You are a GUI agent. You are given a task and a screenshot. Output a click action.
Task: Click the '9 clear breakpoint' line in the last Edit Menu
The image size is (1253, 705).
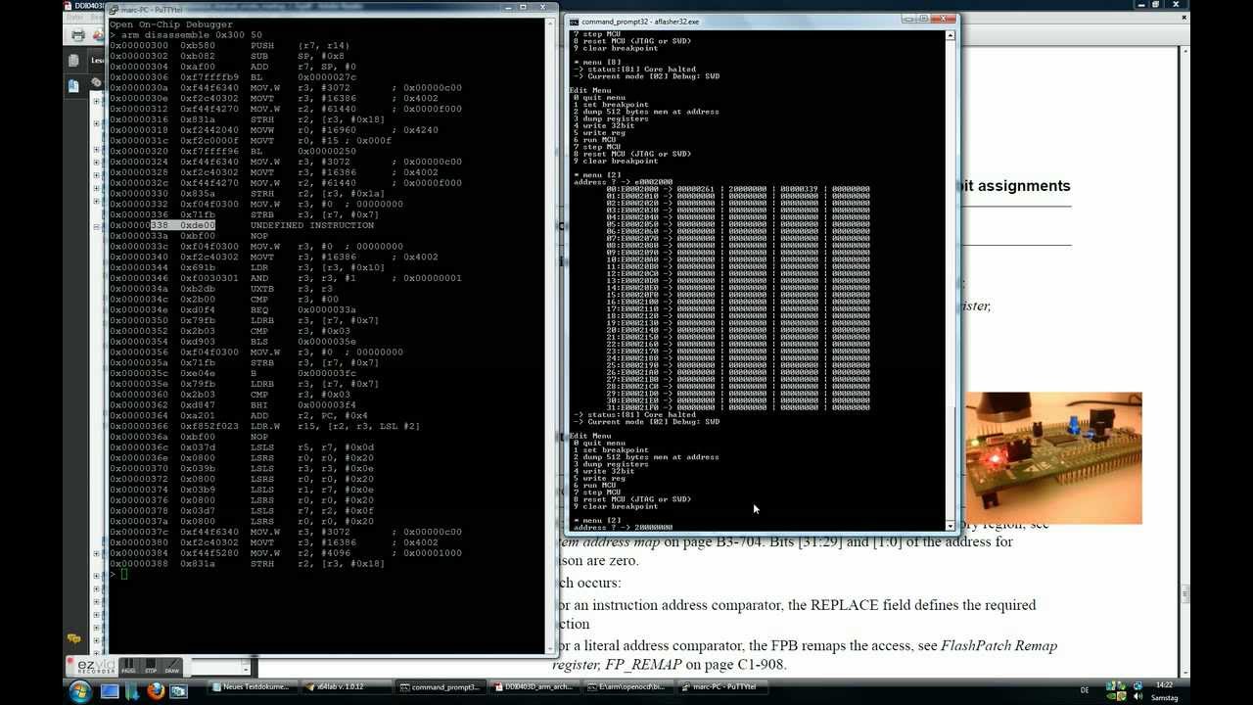click(x=616, y=506)
